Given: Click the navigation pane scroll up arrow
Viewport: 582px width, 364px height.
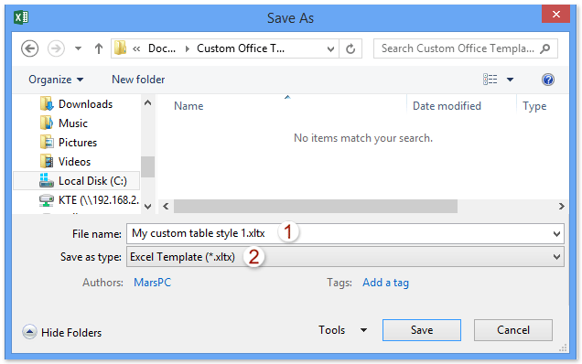Looking at the screenshot, I should click(x=147, y=102).
